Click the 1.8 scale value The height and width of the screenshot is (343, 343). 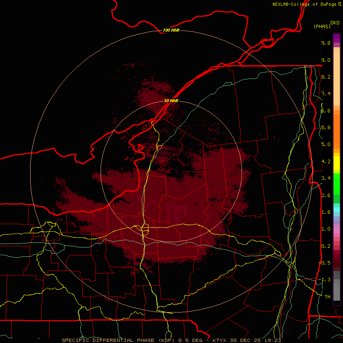coord(326,212)
